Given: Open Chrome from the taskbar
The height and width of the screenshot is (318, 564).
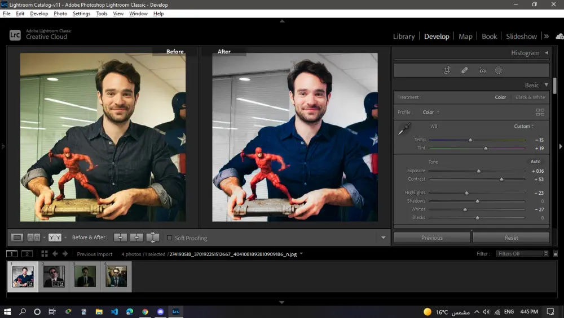Looking at the screenshot, I should (145, 312).
